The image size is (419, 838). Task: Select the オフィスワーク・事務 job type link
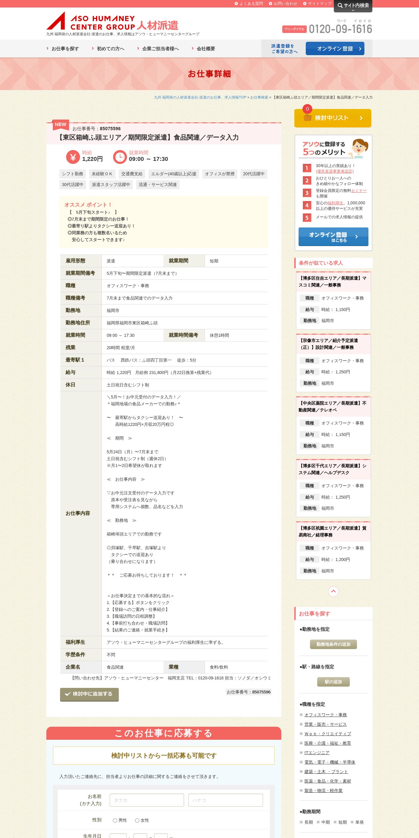pos(326,715)
